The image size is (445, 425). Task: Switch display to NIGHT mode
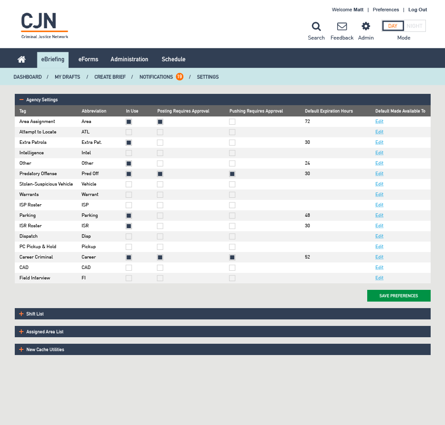click(x=415, y=26)
